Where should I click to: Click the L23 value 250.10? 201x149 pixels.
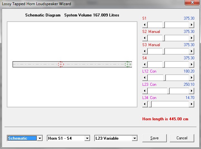189,84
